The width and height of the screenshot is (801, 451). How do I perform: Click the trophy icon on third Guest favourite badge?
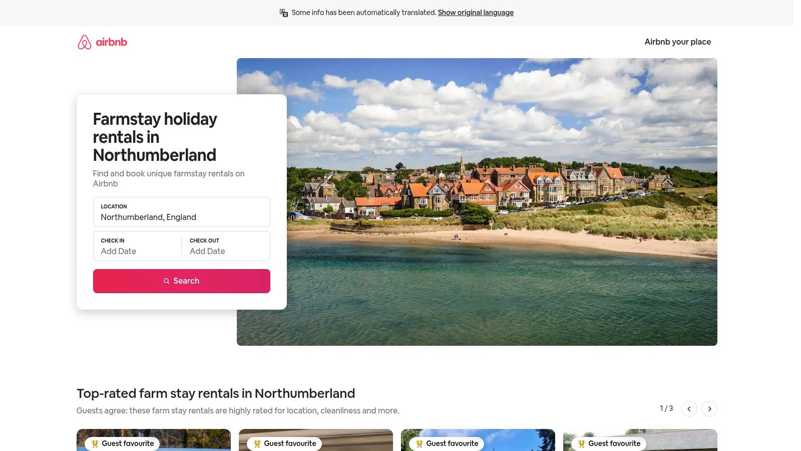419,443
